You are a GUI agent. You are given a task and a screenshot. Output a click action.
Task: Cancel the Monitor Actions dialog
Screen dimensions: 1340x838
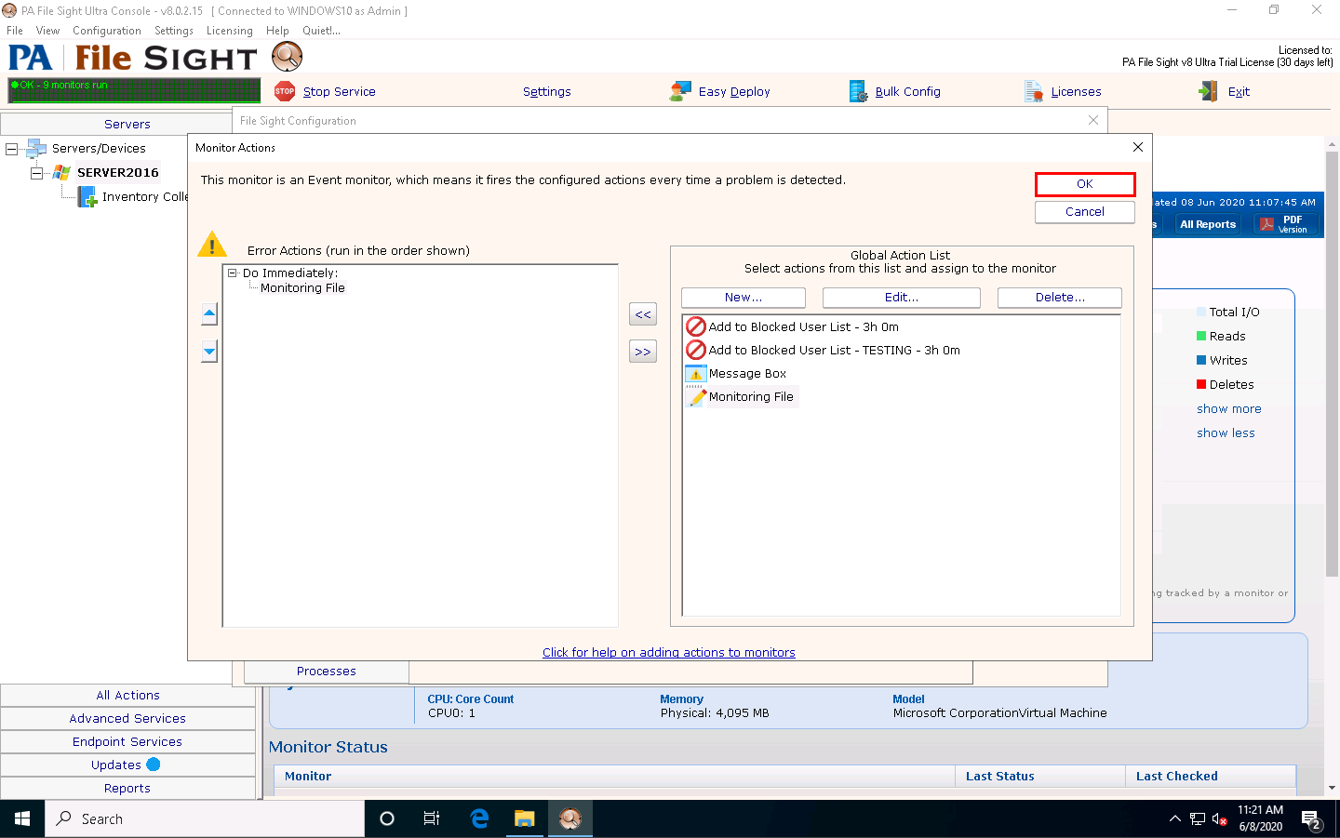[x=1085, y=212]
